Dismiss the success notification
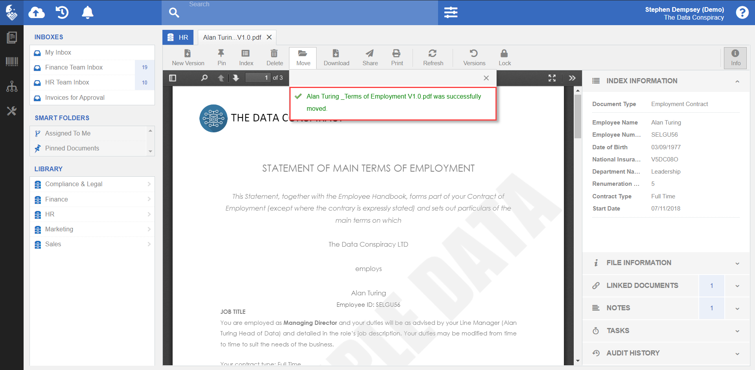This screenshot has width=755, height=370. (x=486, y=78)
